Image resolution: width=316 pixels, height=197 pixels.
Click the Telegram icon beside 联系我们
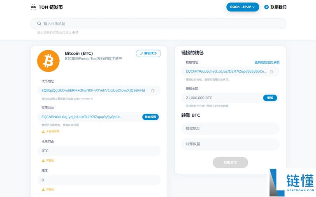[267, 7]
